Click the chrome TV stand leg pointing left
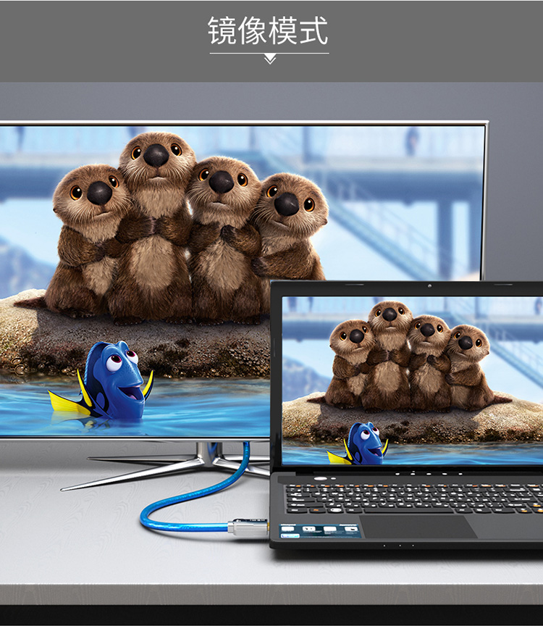543x626 pixels. 130,474
